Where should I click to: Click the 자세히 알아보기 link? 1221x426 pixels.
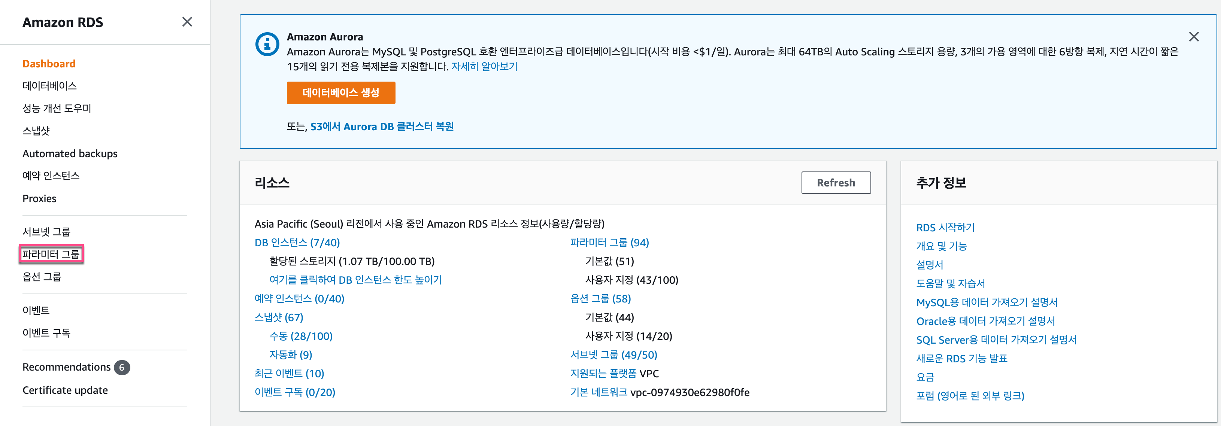[484, 66]
